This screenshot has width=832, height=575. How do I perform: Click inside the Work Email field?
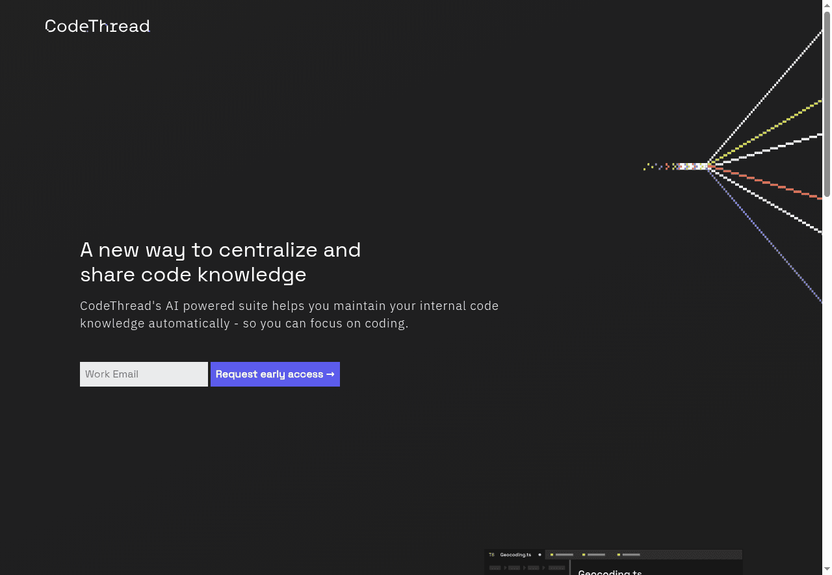tap(143, 374)
